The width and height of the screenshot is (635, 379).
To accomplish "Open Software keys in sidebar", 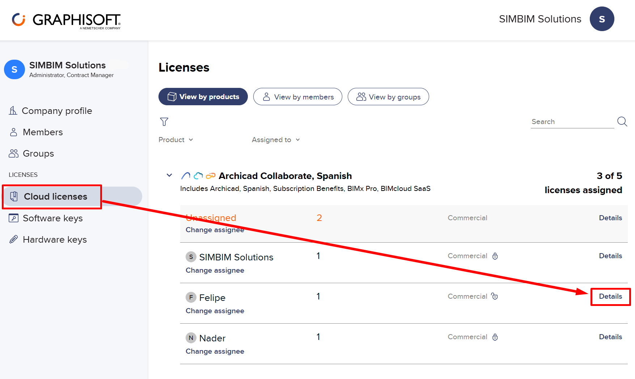I will [52, 218].
